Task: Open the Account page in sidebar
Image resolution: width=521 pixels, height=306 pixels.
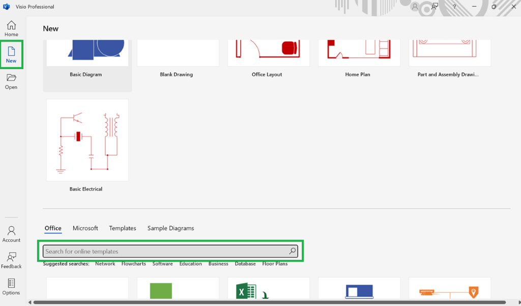Action: click(11, 234)
